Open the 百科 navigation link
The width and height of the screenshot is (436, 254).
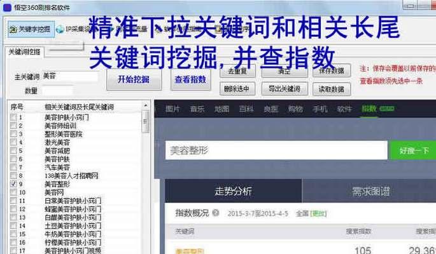pyautogui.click(x=246, y=109)
